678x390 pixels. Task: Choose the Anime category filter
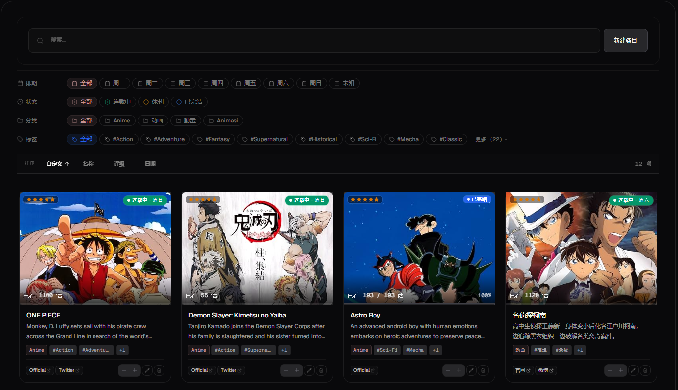117,121
